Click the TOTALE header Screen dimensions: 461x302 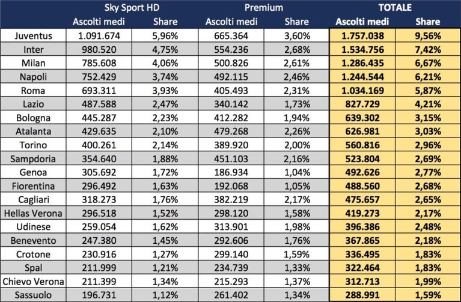(395, 7)
